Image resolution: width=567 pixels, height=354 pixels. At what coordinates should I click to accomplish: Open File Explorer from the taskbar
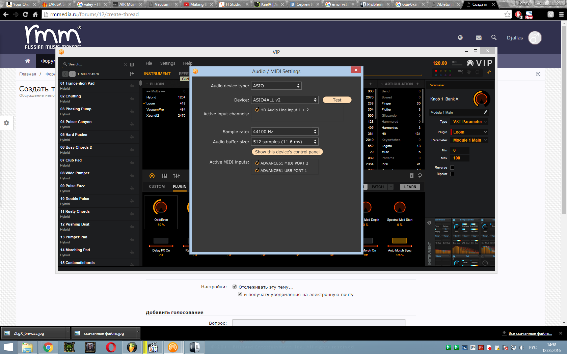point(27,347)
